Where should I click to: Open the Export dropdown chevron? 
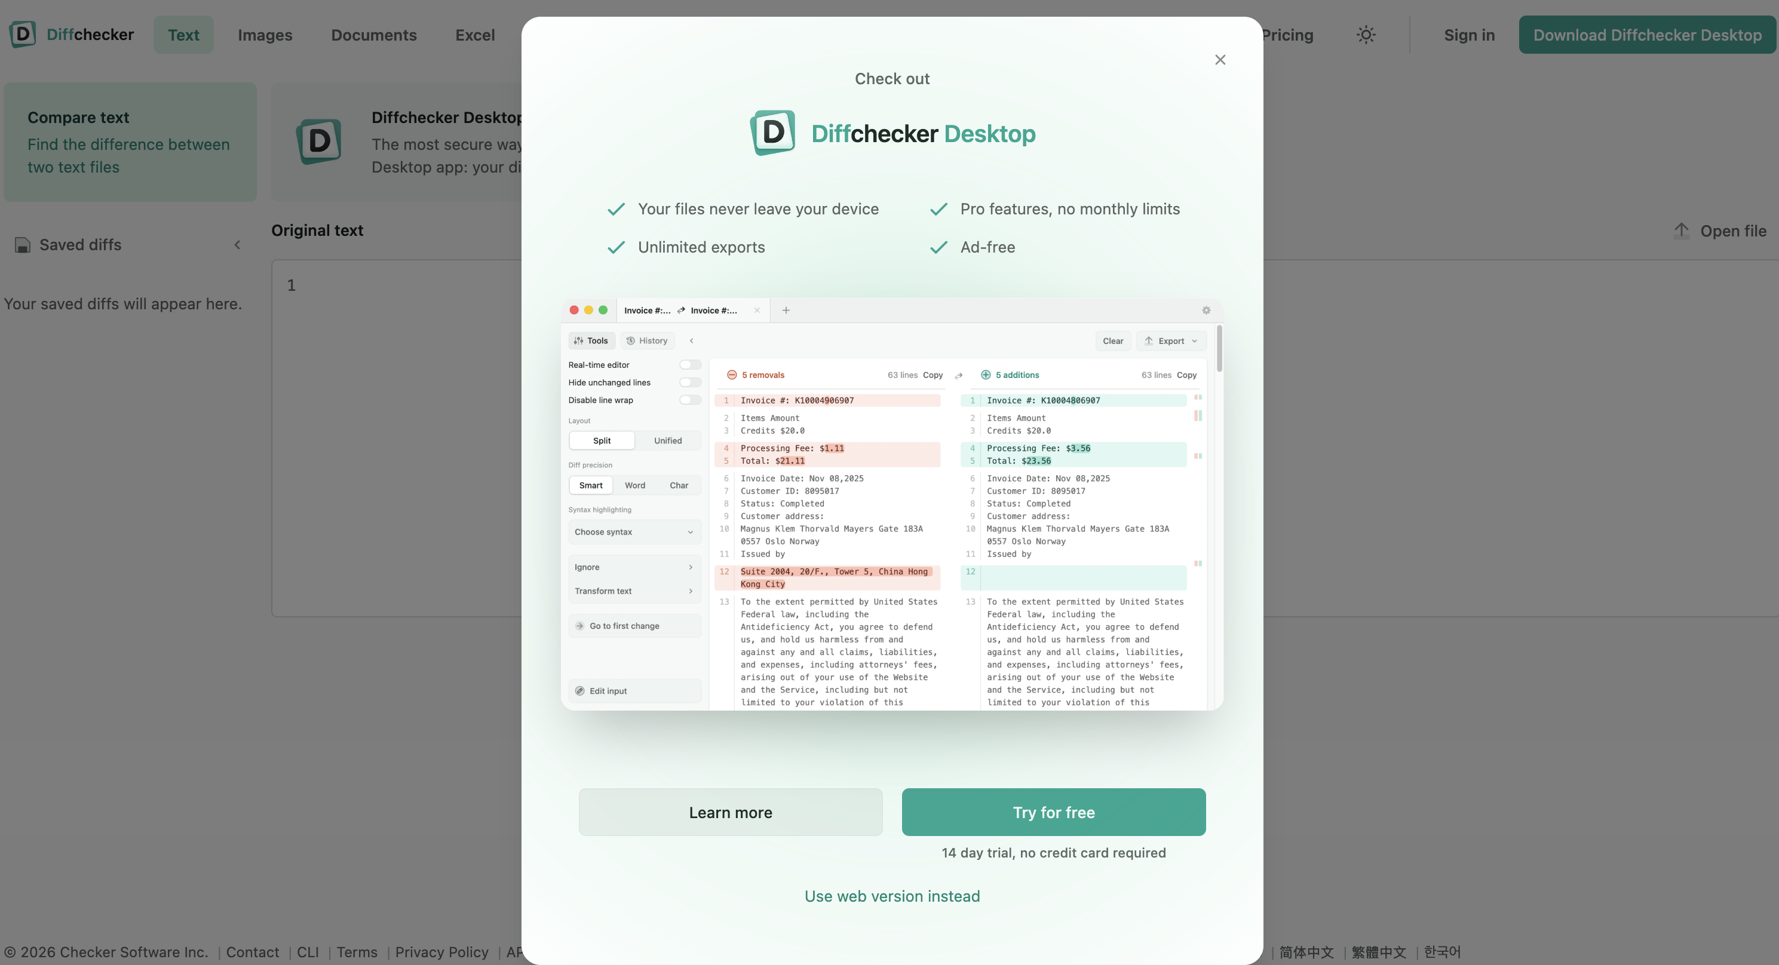[1194, 341]
